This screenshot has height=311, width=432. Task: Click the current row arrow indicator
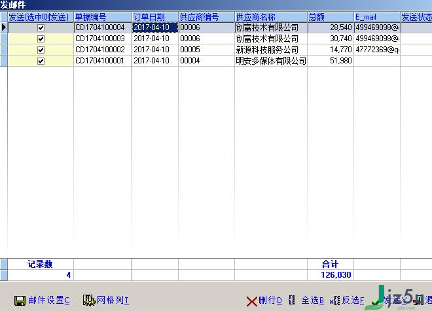(4, 27)
